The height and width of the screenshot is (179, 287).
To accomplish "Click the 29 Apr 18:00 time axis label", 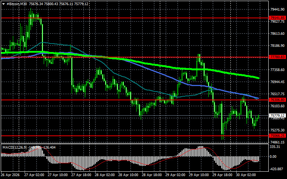I will tap(222, 175).
